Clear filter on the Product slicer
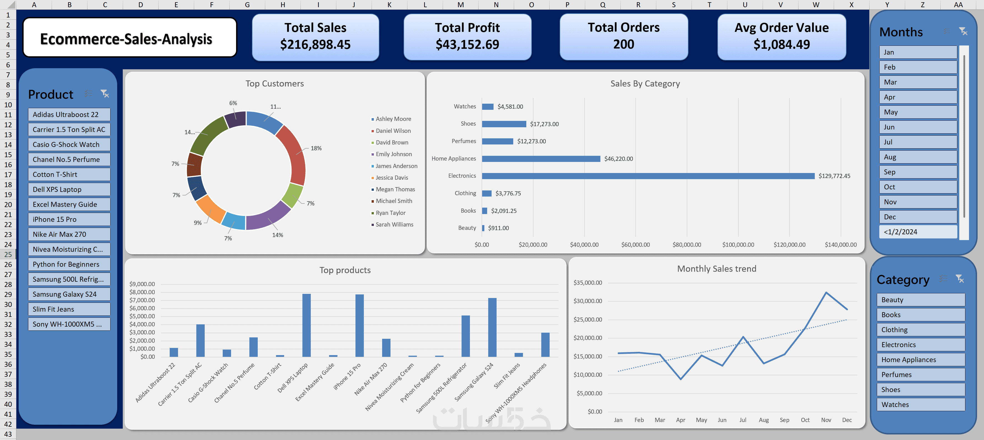Viewport: 984px width, 440px height. pyautogui.click(x=105, y=93)
